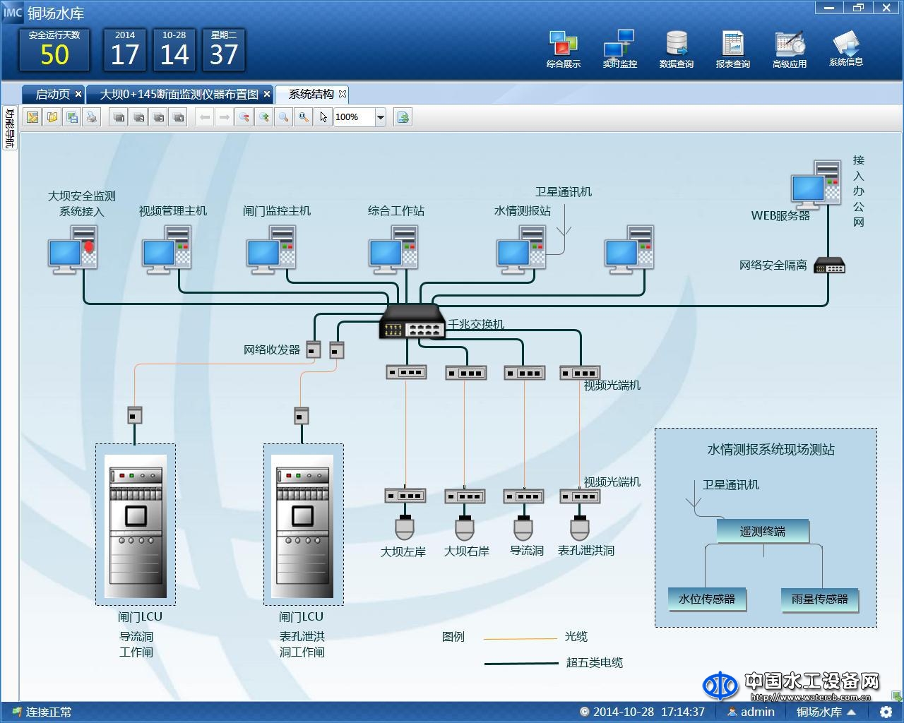
Task: Close the 系统结构 tab
Action: click(343, 94)
